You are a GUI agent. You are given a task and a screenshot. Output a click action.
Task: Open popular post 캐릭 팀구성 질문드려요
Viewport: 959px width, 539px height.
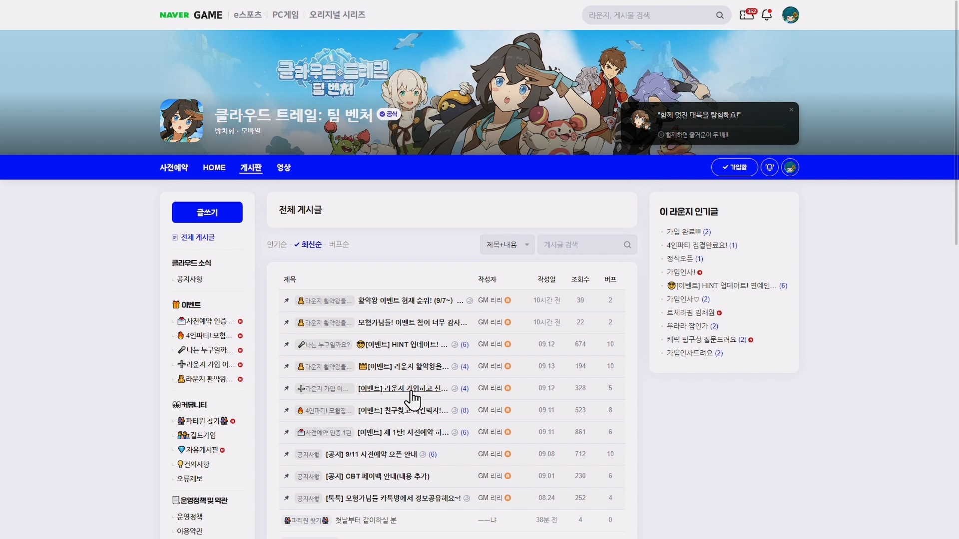701,340
